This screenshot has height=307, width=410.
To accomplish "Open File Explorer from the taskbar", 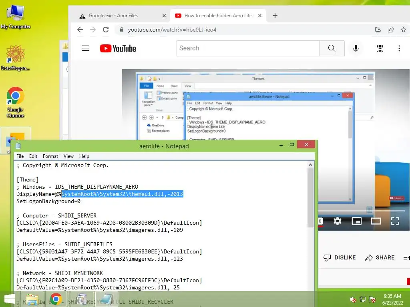I will point(33,299).
